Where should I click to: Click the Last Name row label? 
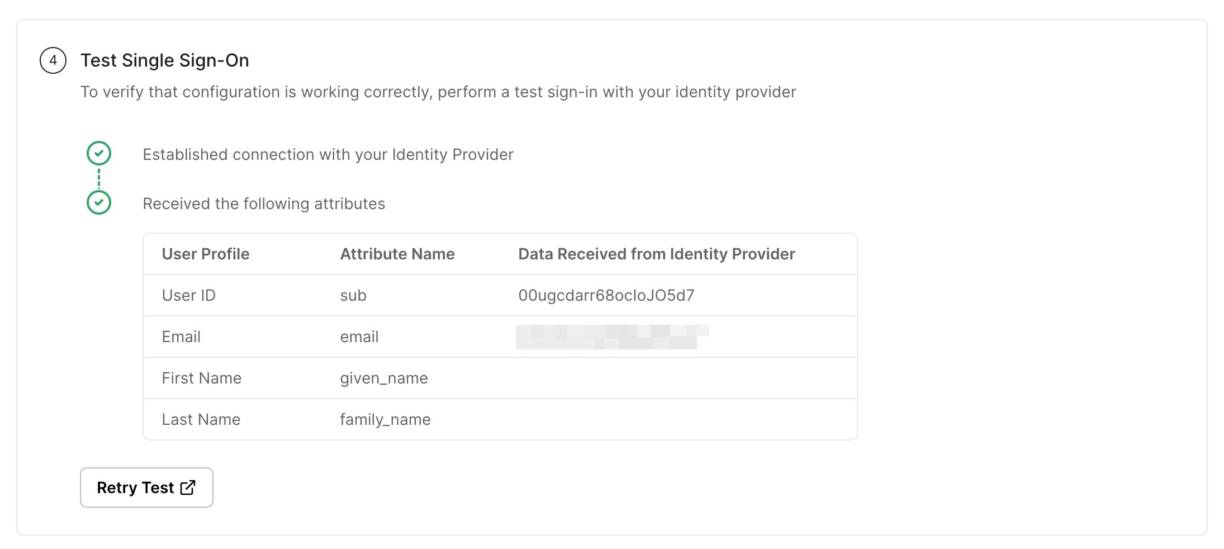coord(201,419)
